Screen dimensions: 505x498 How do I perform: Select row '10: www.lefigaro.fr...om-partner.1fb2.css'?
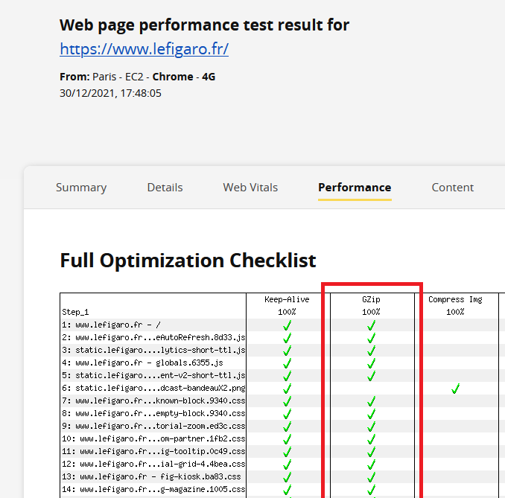pyautogui.click(x=153, y=438)
